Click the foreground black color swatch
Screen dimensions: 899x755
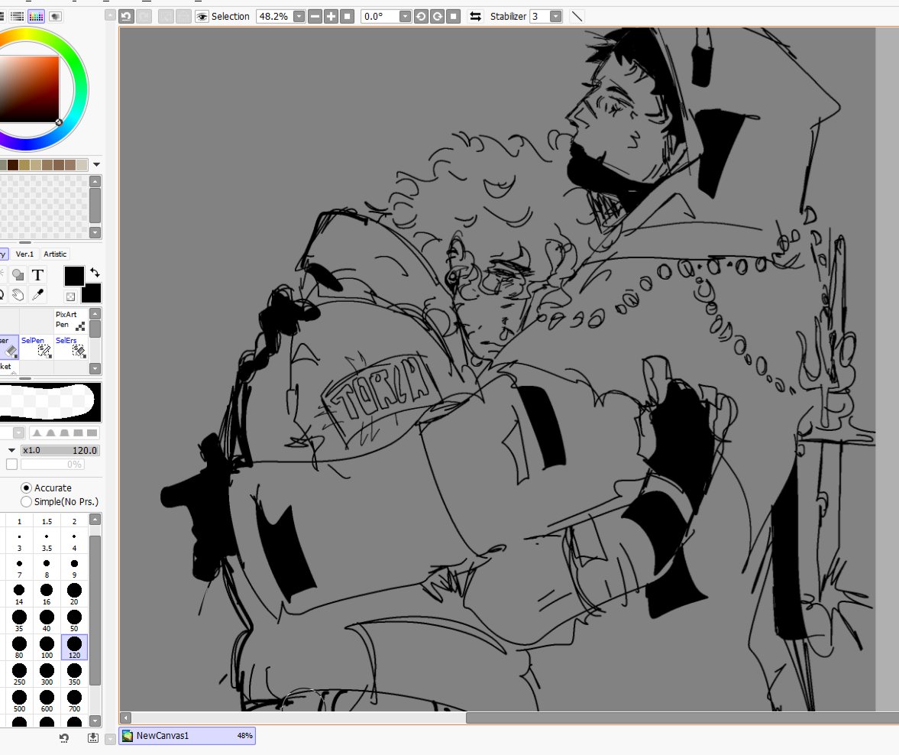(x=74, y=276)
